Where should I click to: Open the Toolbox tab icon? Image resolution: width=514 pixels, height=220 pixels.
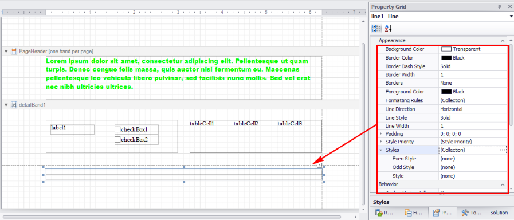(465, 213)
